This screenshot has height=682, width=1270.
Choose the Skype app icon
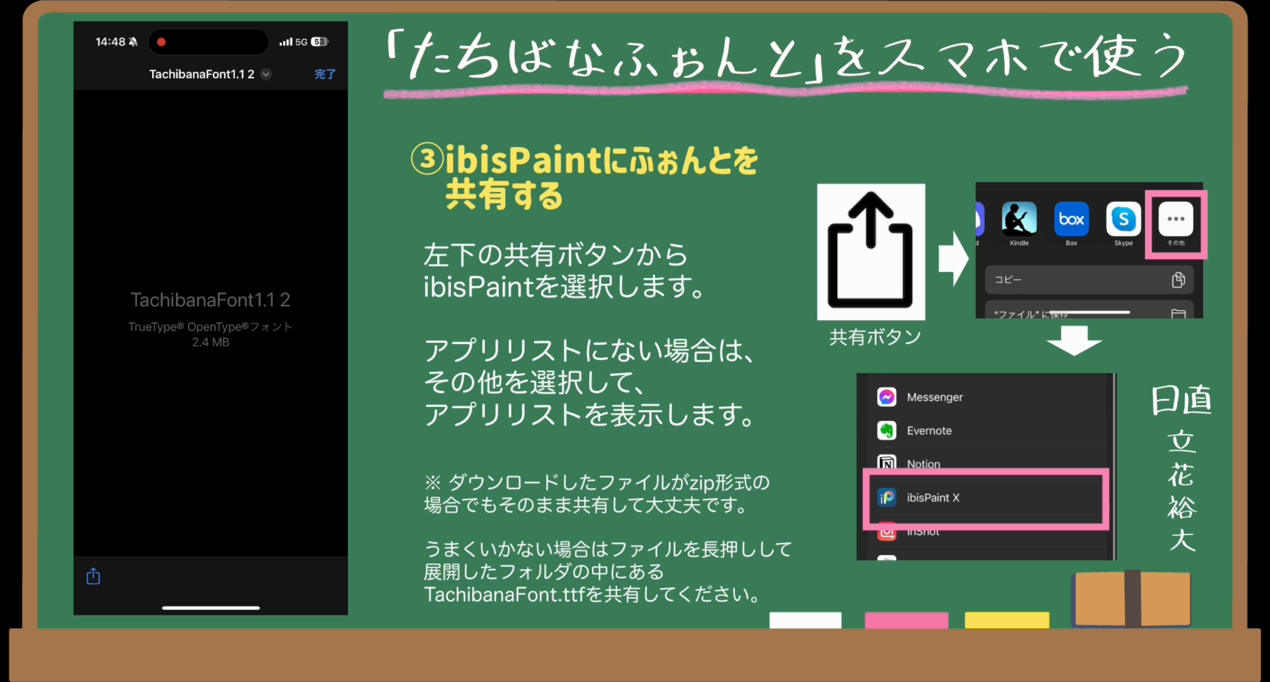[1123, 219]
